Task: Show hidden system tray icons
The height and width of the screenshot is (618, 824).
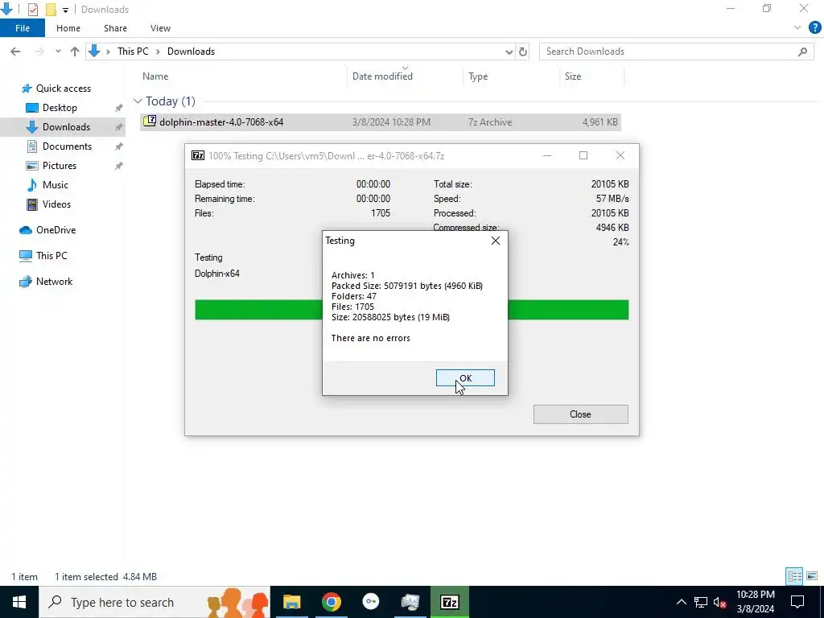Action: coord(681,602)
